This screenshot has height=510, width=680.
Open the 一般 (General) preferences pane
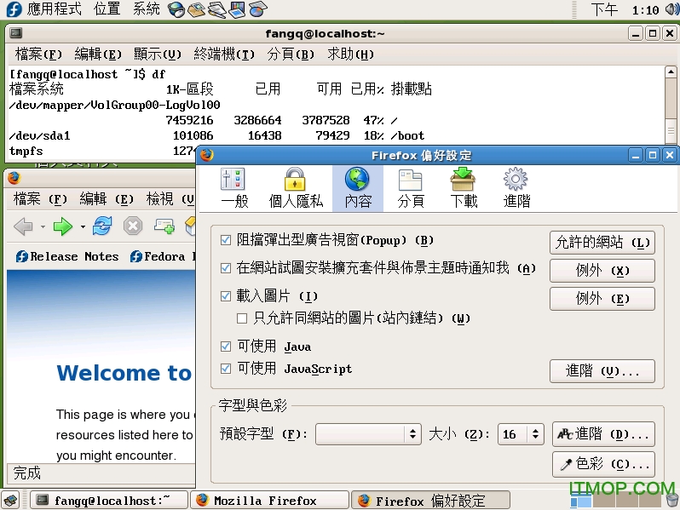pyautogui.click(x=234, y=189)
